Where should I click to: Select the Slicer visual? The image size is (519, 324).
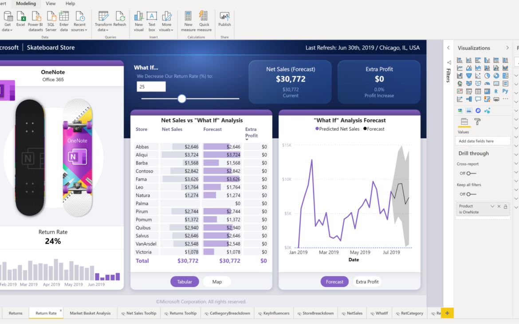(469, 91)
